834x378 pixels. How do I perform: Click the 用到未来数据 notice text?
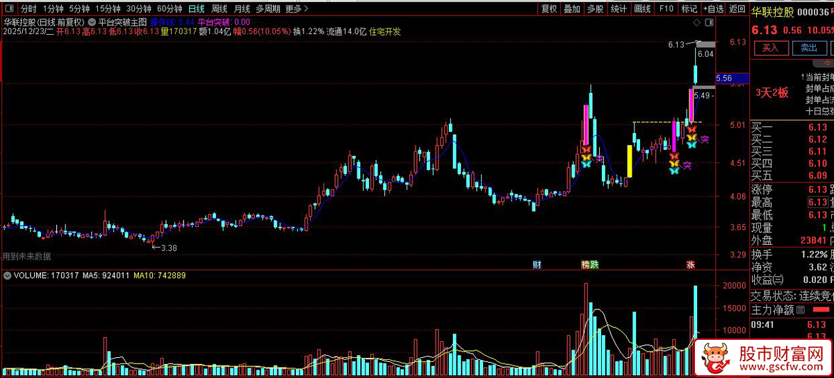[x=26, y=256]
